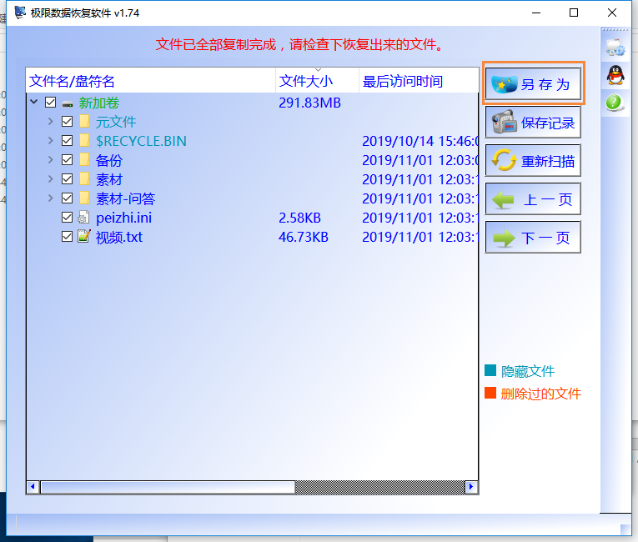This screenshot has height=542, width=638.
Task: Click the 删除过的文件 orange color swatch
Action: pos(490,393)
